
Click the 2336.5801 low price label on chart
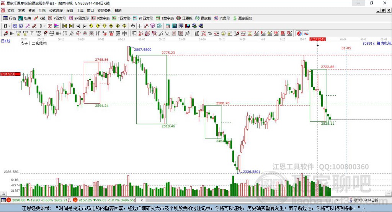pyautogui.click(x=252, y=172)
